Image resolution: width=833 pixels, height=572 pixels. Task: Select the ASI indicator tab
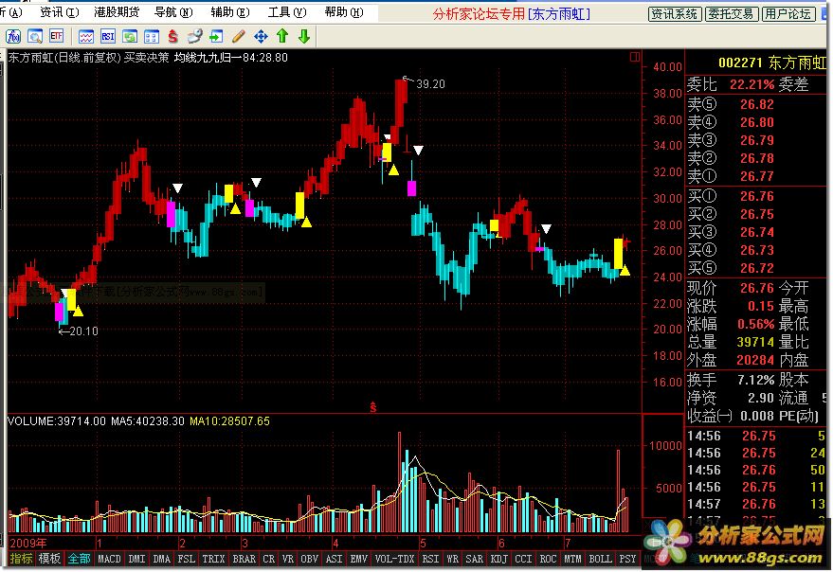click(335, 559)
